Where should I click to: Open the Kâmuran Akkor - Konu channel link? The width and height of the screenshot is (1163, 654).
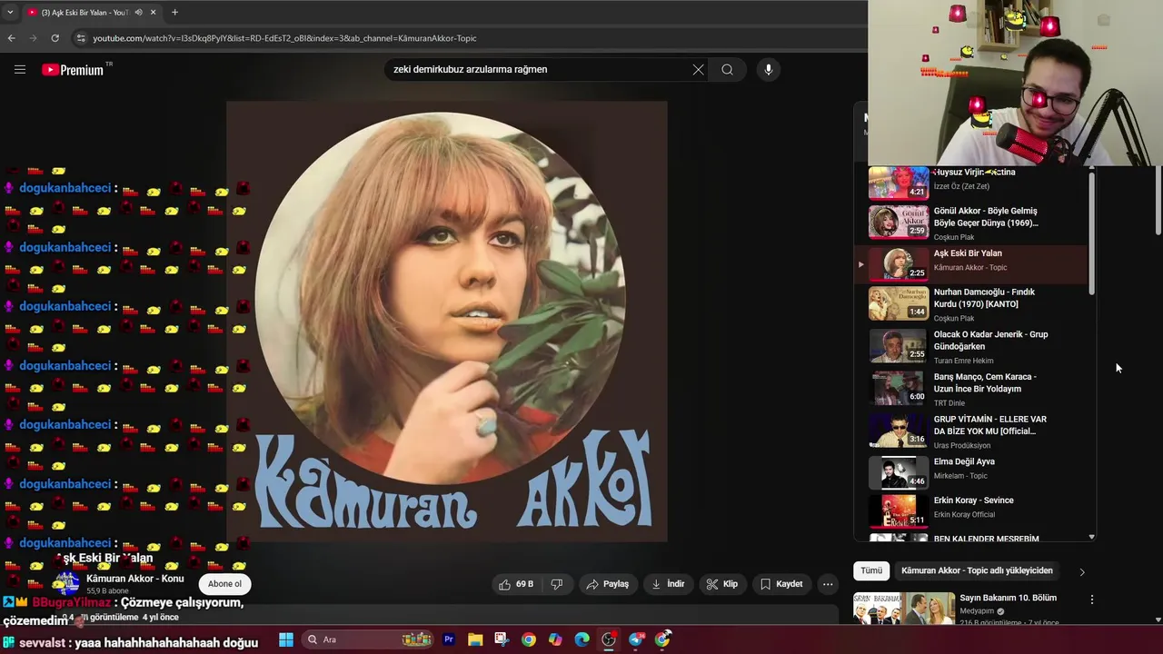135,579
